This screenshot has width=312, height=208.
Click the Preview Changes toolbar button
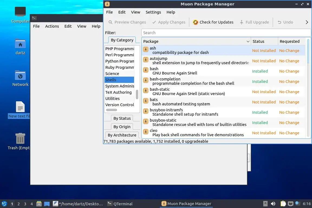(127, 22)
